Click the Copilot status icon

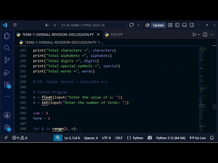[x=150, y=138]
